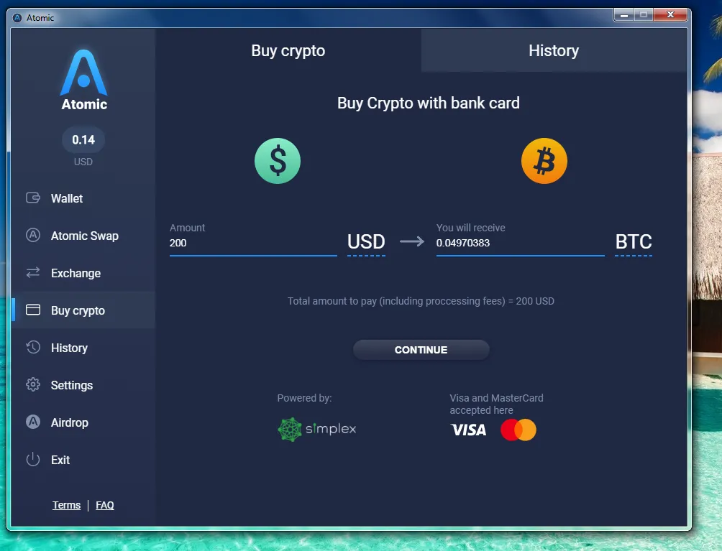The image size is (722, 551).
Task: Switch to the History tab at top
Action: (x=554, y=50)
